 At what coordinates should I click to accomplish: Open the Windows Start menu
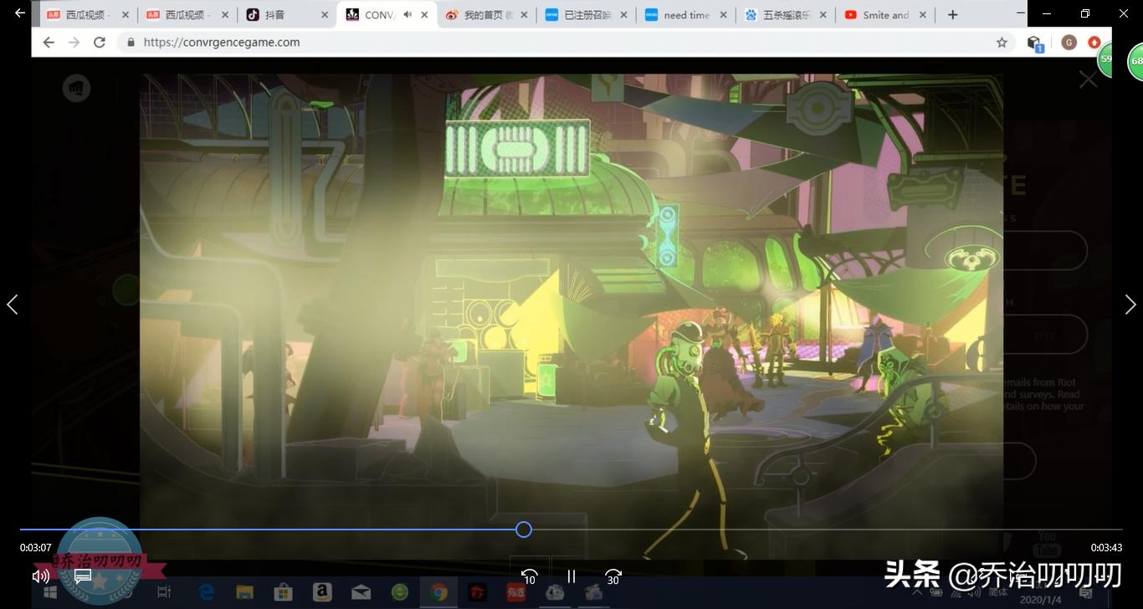pos(50,592)
